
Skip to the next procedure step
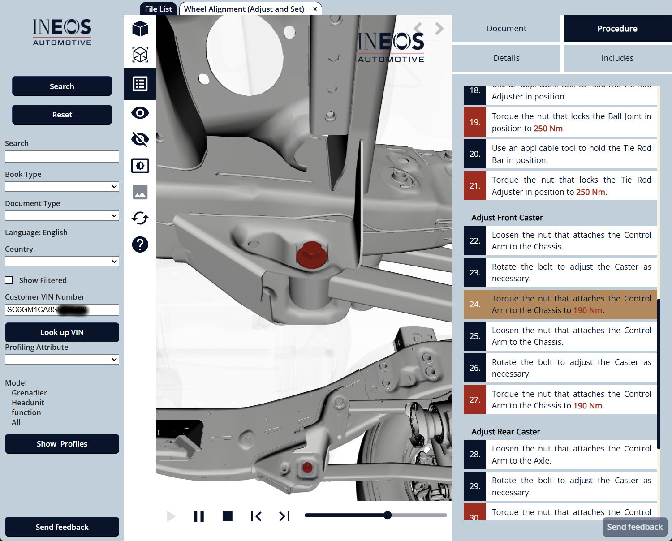(284, 516)
